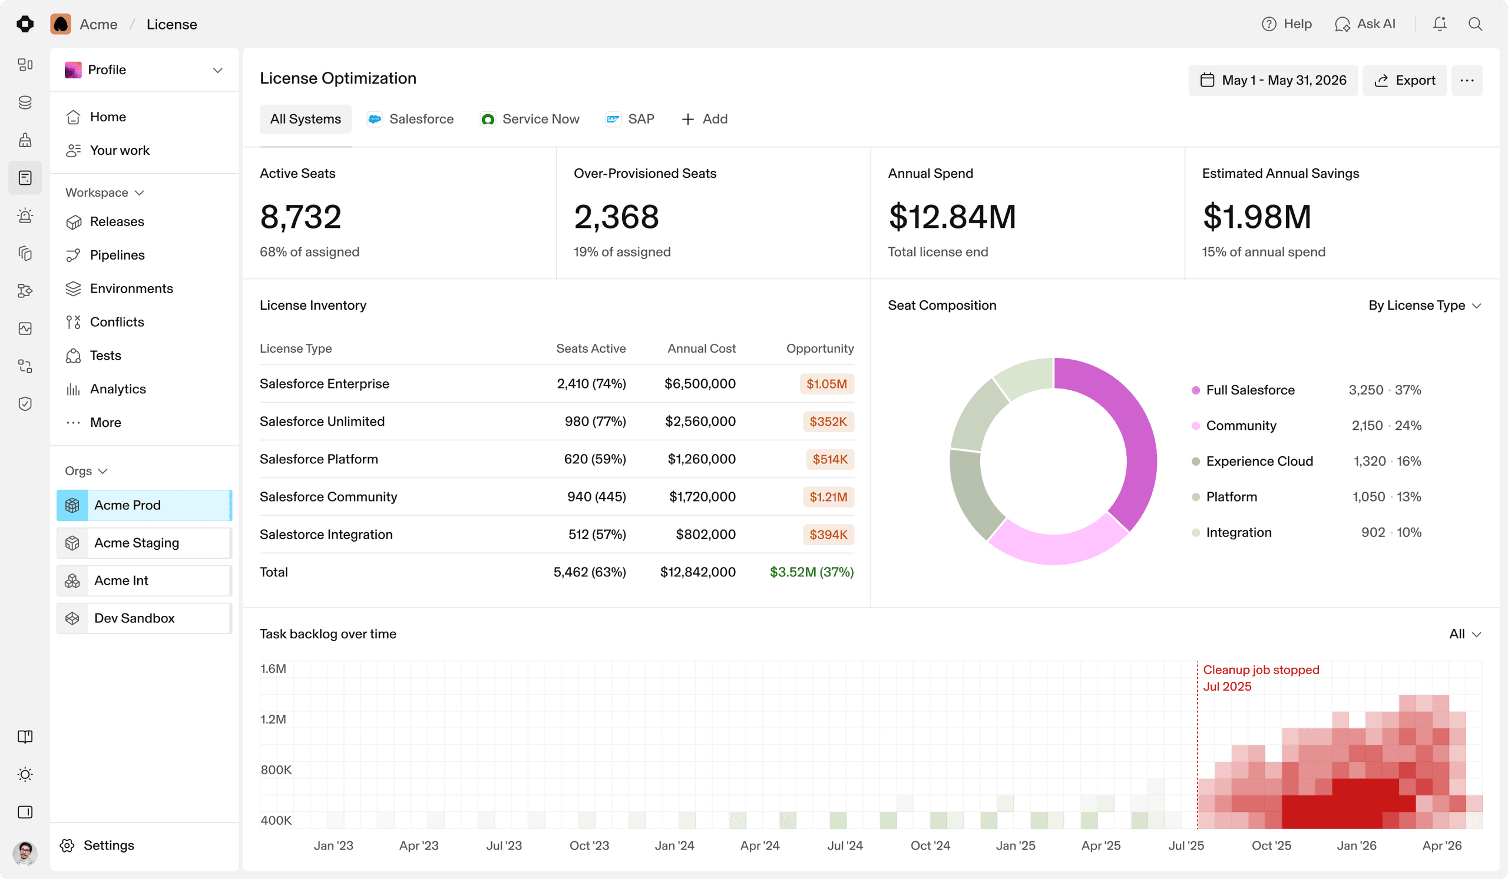Select the Acme Prod org
Screen dimensions: 1508x879
coord(144,505)
